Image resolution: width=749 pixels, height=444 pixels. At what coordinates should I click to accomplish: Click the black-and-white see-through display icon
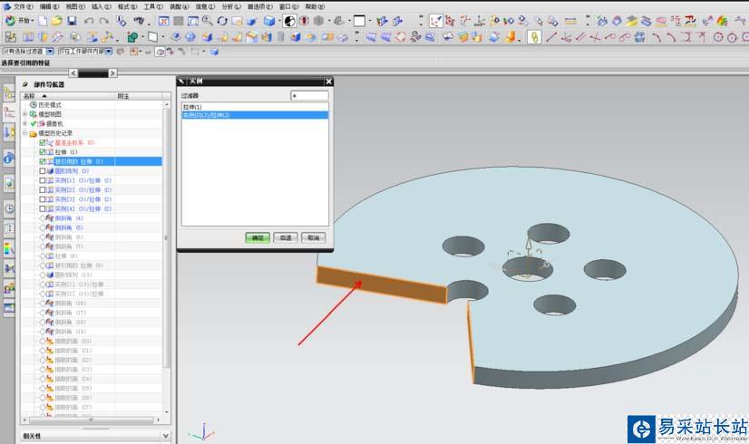(x=290, y=21)
